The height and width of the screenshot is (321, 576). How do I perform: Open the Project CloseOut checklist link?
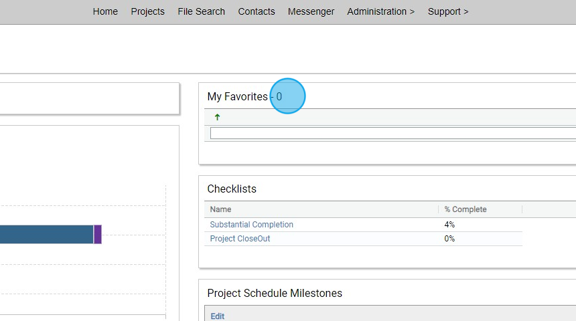(240, 239)
